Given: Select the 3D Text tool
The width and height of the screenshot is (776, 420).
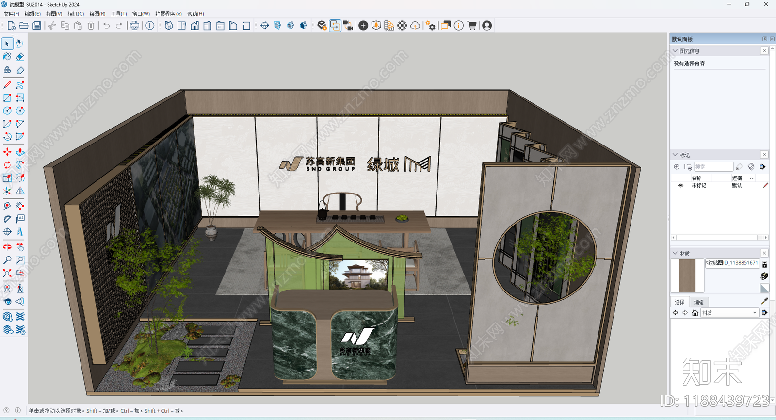Looking at the screenshot, I should tap(20, 232).
